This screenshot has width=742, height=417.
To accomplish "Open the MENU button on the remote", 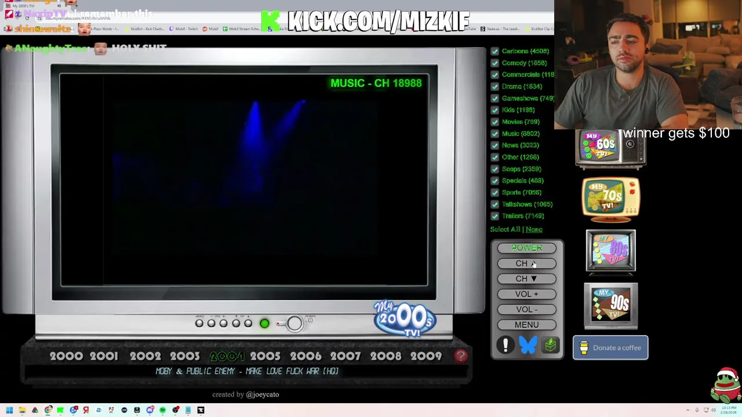I will [x=526, y=325].
